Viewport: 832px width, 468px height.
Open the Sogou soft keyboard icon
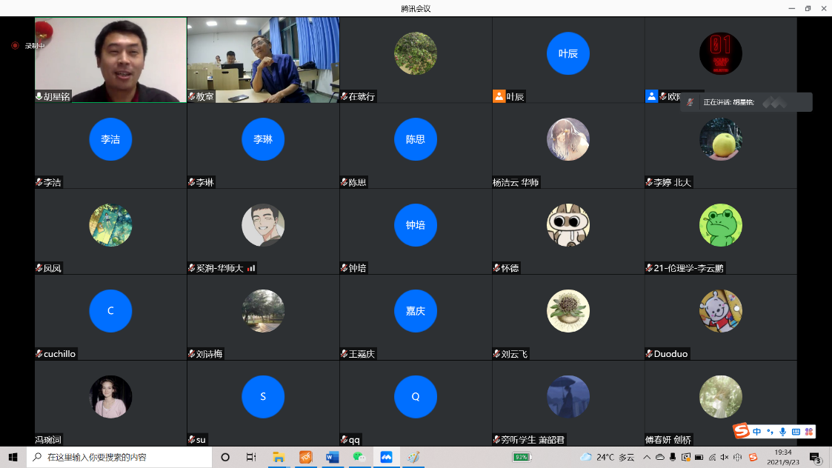796,432
